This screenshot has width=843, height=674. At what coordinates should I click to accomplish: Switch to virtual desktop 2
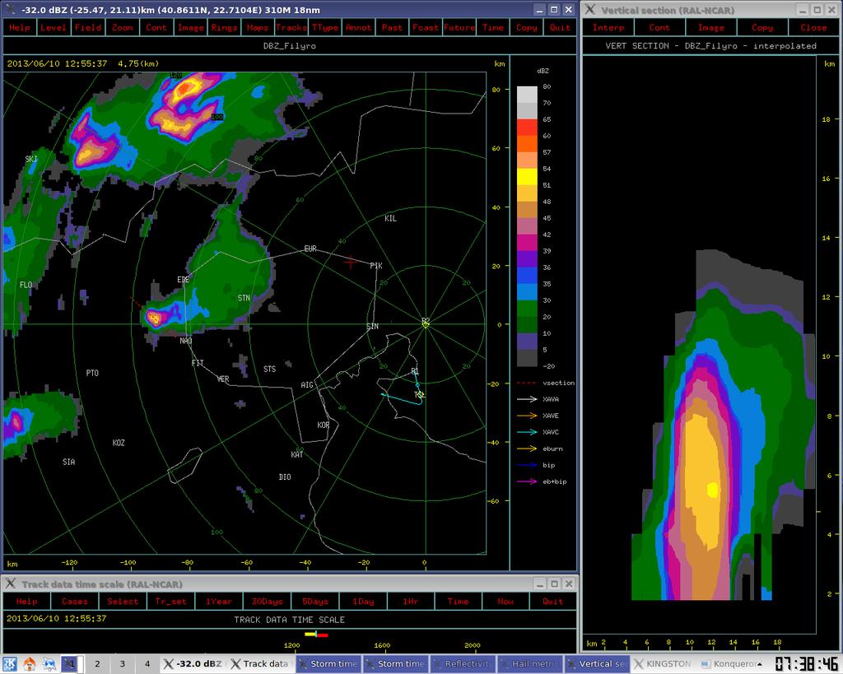(x=97, y=664)
